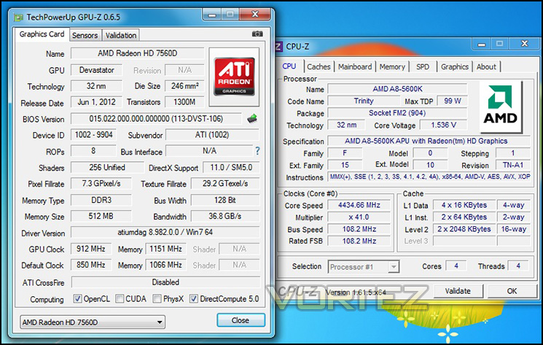Viewport: 543px width, 345px height.
Task: Open the Validation tab in GPU-Z
Action: tap(121, 35)
